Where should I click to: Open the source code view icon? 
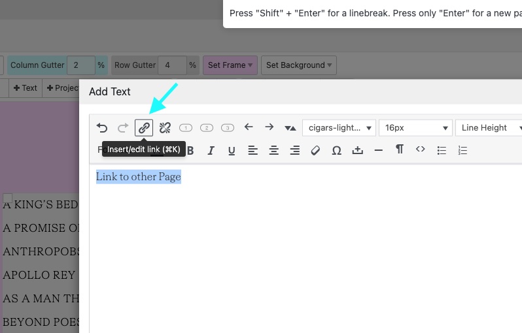click(421, 150)
